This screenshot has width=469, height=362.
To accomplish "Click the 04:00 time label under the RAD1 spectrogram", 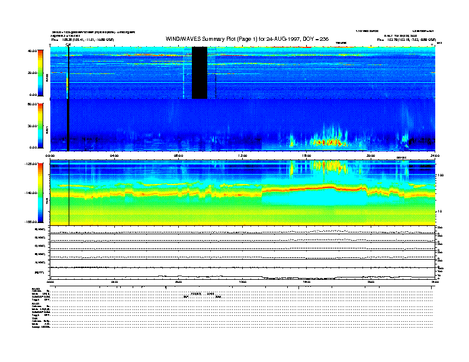I will [x=114, y=156].
